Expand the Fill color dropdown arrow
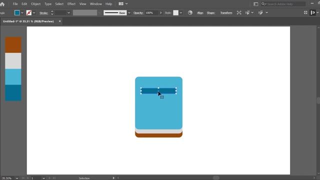This screenshot has width=320, height=180. 22,13
